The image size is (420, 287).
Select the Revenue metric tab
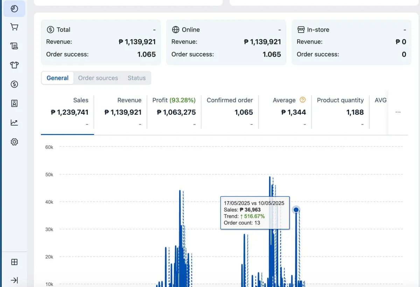pos(121,112)
